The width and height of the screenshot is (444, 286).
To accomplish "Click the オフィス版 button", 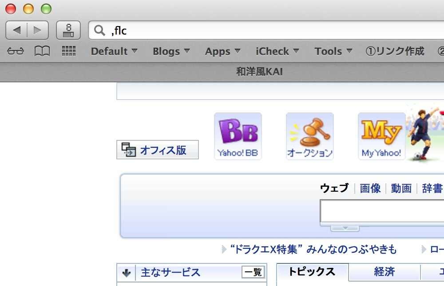I will 158,150.
